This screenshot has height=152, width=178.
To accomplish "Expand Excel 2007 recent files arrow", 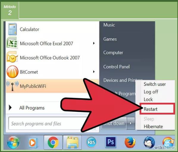I will coord(94,43).
